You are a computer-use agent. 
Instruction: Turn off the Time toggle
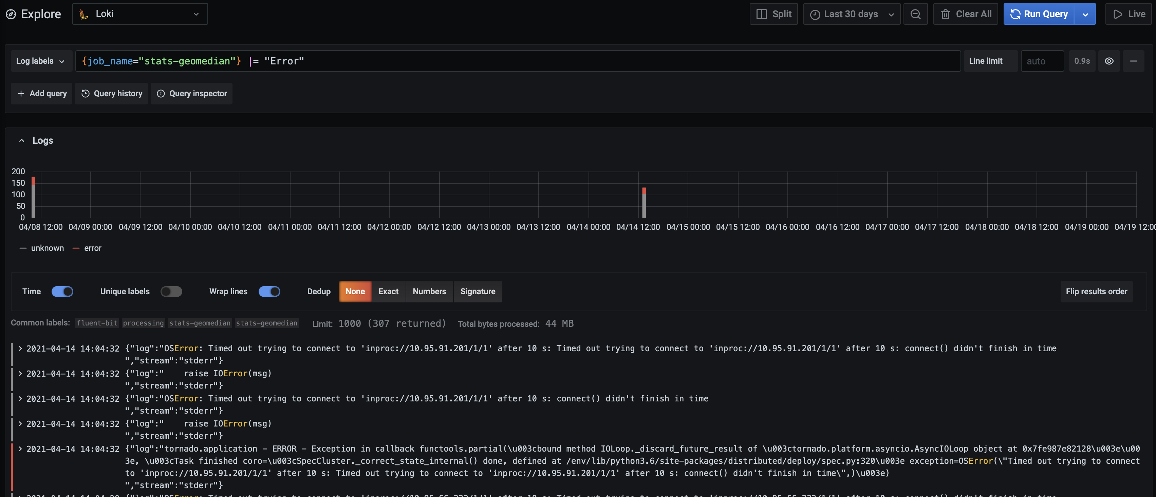coord(62,292)
